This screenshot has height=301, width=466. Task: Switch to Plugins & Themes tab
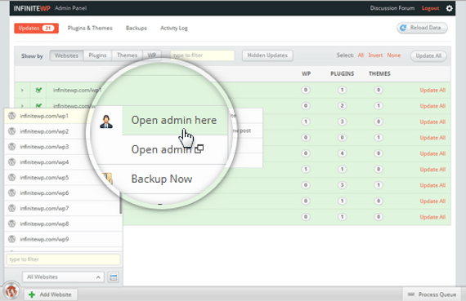pyautogui.click(x=90, y=29)
